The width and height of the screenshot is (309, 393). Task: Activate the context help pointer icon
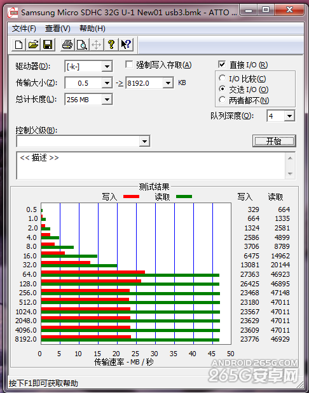(126, 45)
